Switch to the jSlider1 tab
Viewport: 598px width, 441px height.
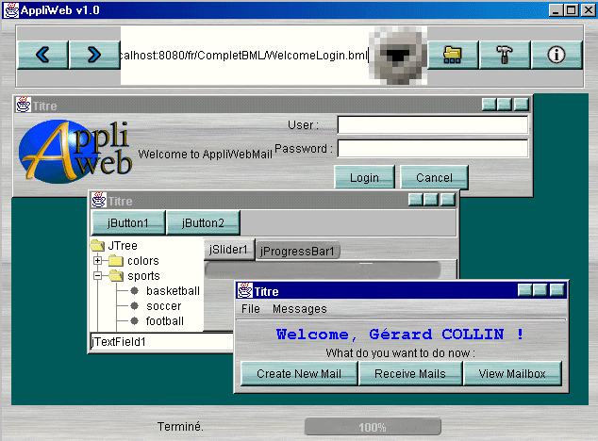coord(229,250)
